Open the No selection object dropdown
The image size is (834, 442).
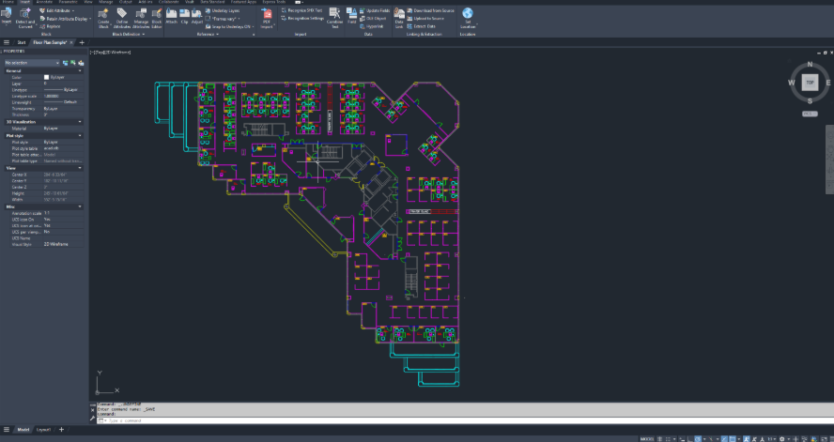(x=32, y=63)
